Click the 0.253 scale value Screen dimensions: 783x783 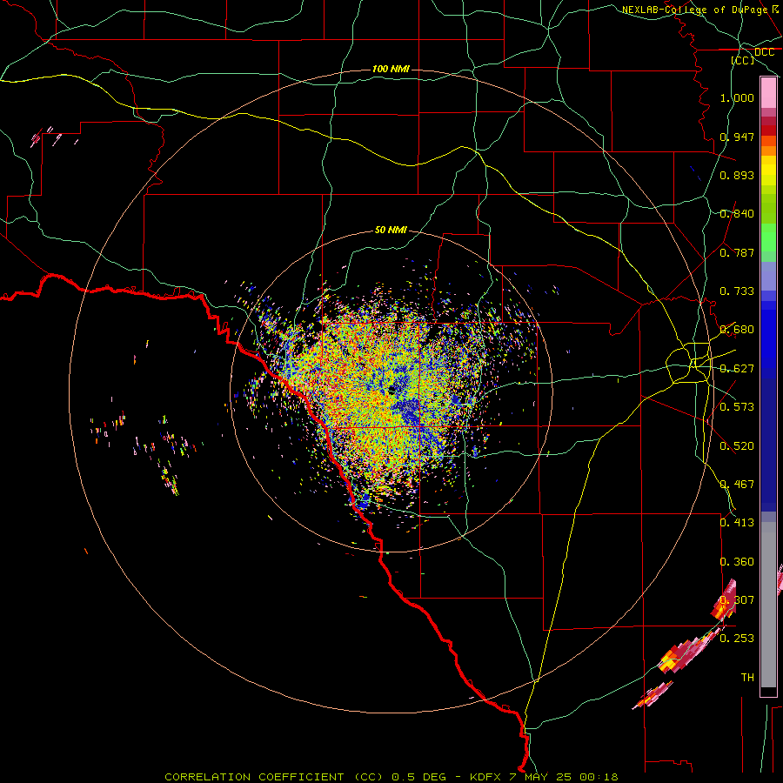737,639
